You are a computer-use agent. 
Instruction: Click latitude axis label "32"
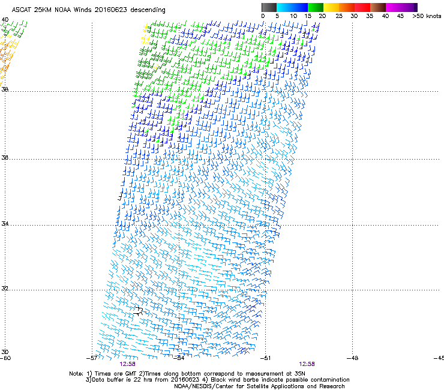point(5,289)
